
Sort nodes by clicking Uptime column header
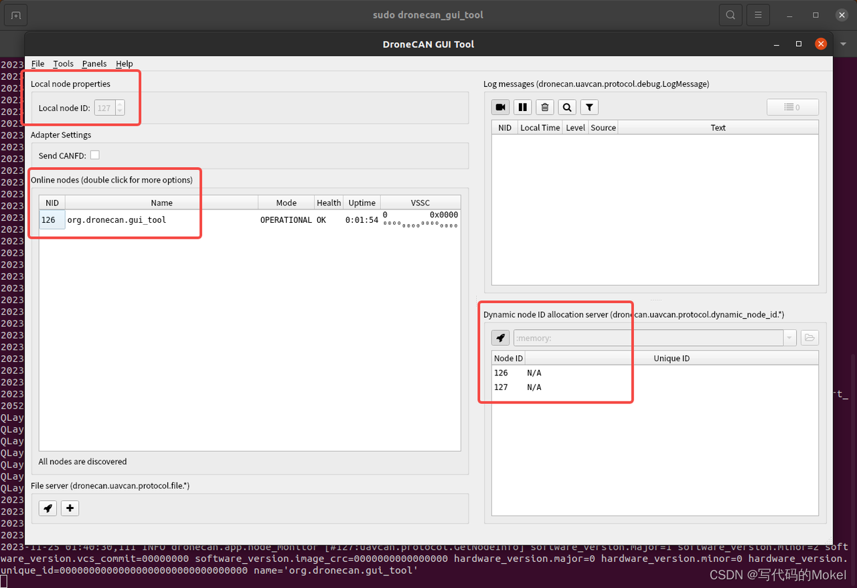(x=362, y=202)
